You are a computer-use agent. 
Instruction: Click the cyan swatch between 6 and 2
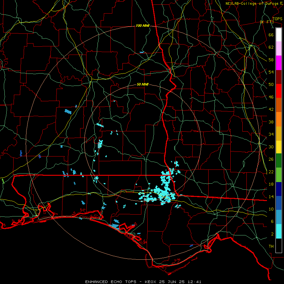point(279,231)
